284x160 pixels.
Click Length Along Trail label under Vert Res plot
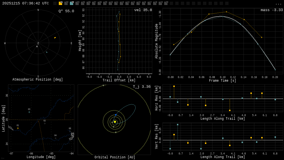point(223,157)
